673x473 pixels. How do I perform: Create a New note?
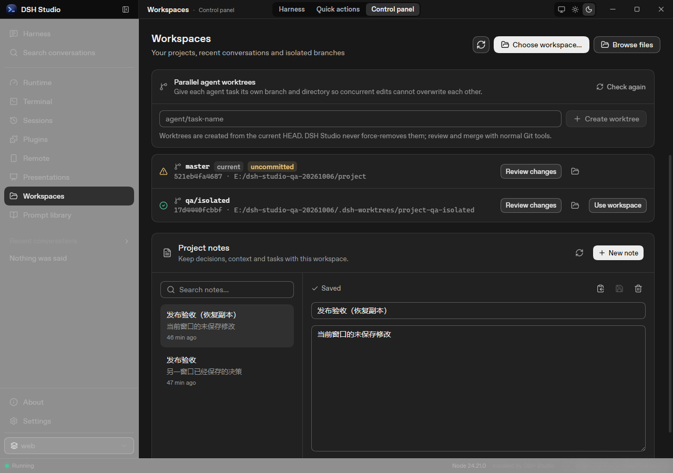click(618, 253)
